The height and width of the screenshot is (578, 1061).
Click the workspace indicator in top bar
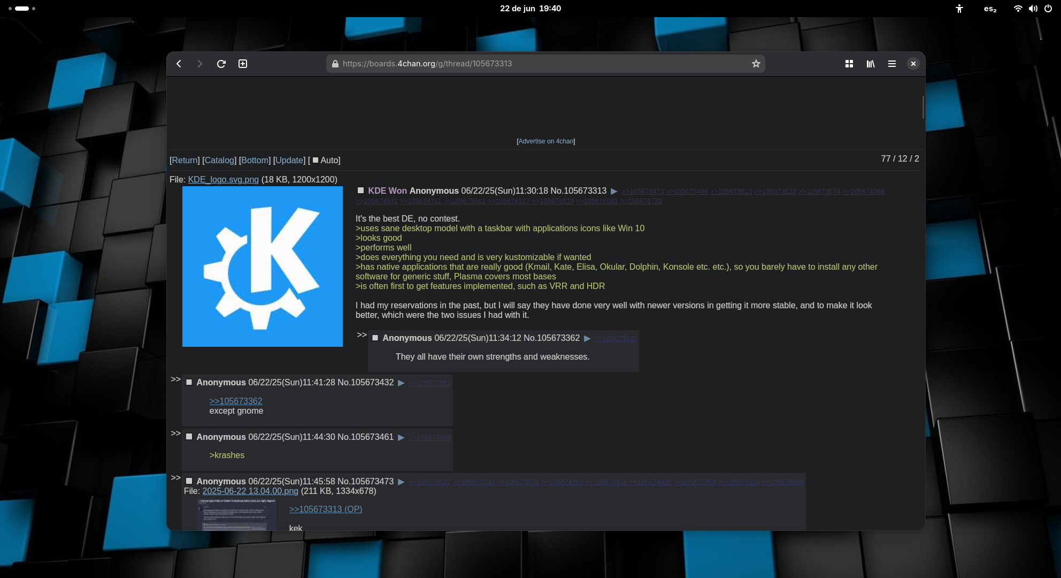[22, 9]
